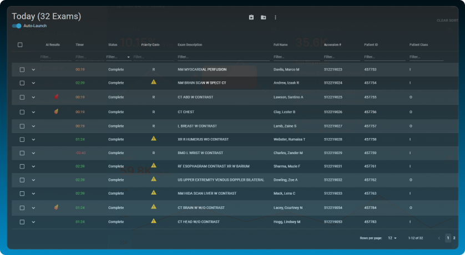Image resolution: width=465 pixels, height=255 pixels.
Task: Expand the row for Lamb, Zaine S
Action: click(x=33, y=126)
